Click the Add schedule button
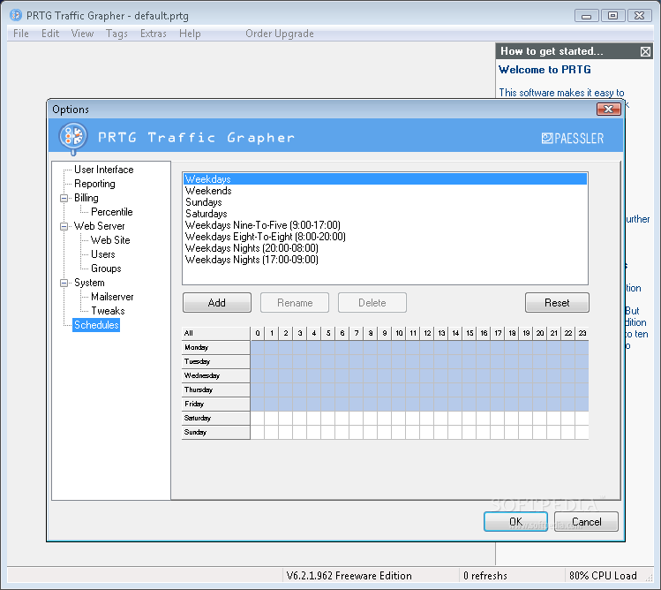Screen dimensions: 661x590 click(217, 303)
